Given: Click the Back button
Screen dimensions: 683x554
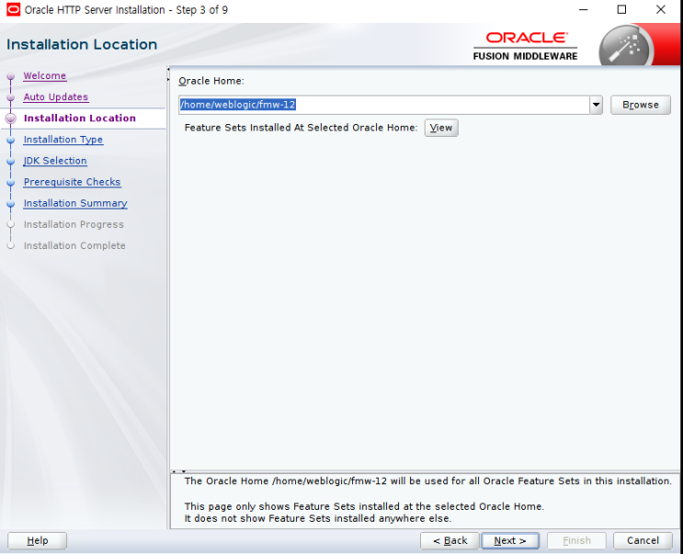Looking at the screenshot, I should point(450,540).
